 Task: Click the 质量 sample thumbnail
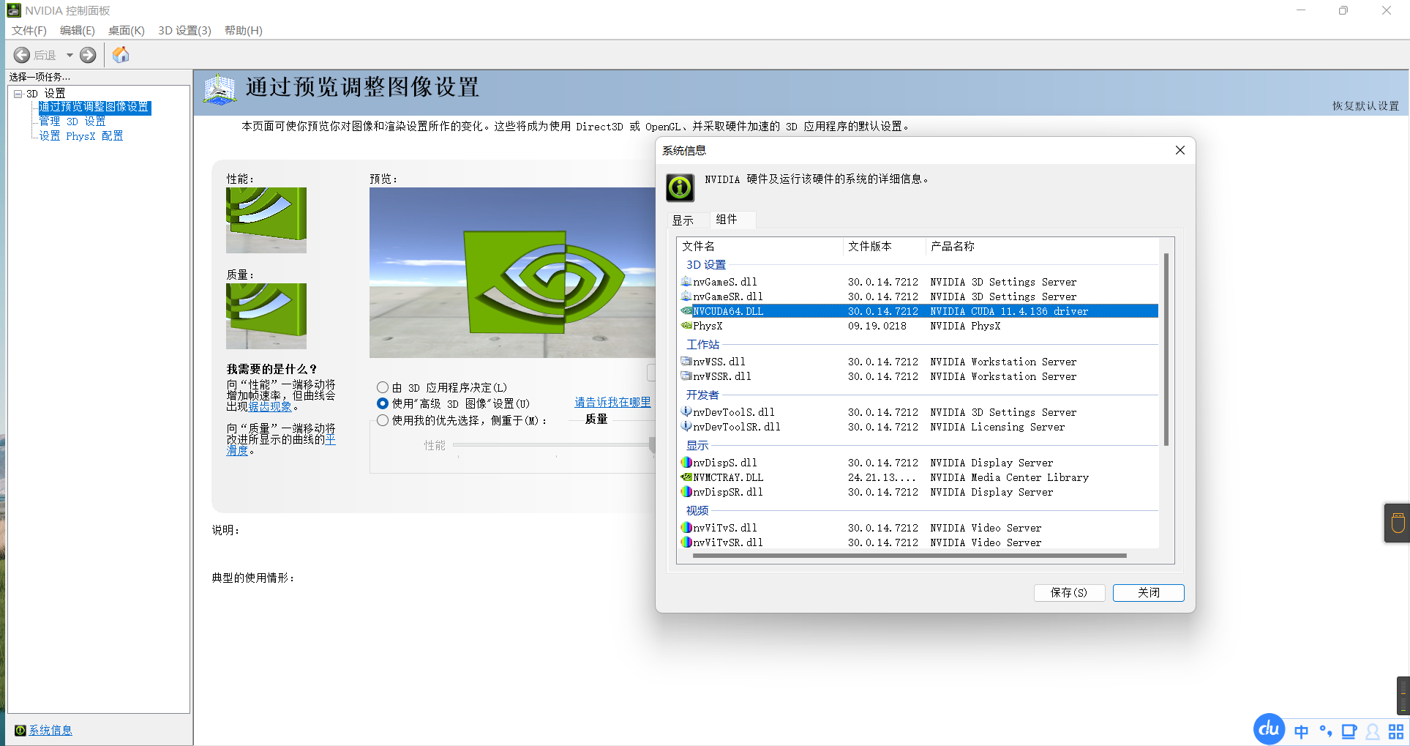point(266,316)
